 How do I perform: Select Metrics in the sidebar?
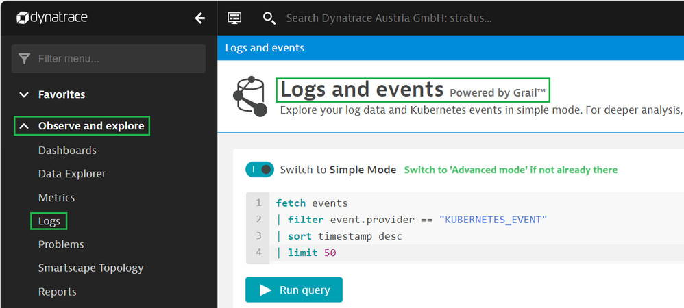point(56,198)
